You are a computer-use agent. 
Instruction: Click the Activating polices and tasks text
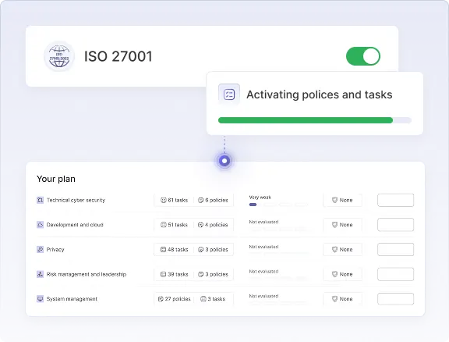(320, 94)
